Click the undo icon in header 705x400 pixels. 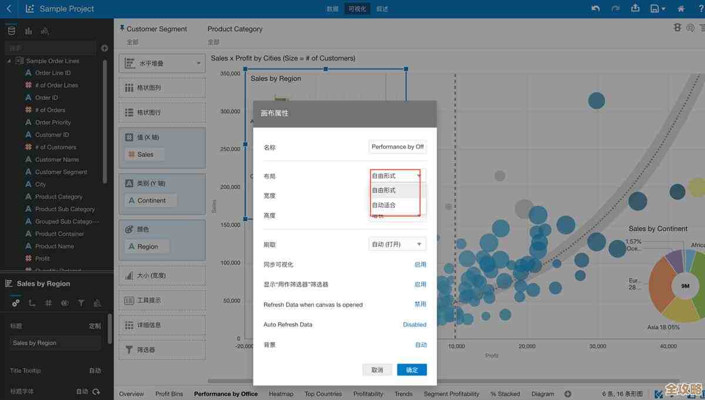click(596, 9)
